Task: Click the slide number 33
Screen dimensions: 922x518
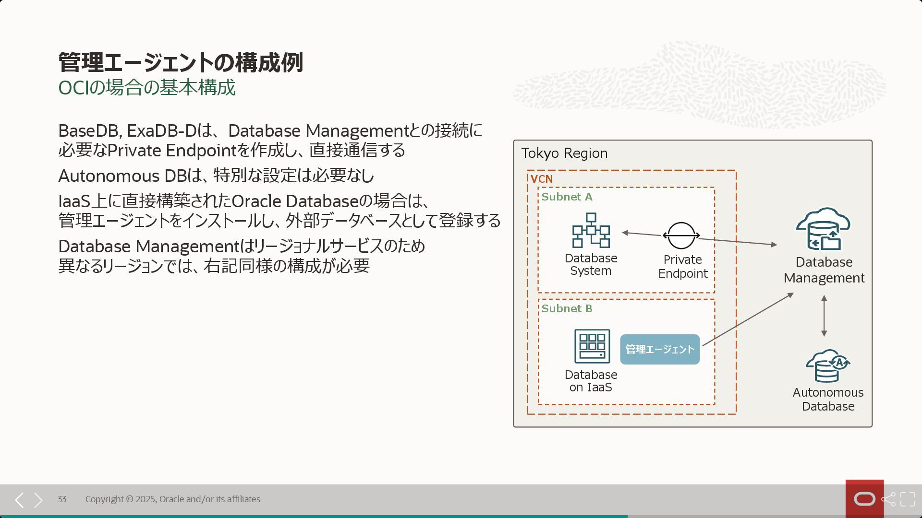Action: pos(61,499)
